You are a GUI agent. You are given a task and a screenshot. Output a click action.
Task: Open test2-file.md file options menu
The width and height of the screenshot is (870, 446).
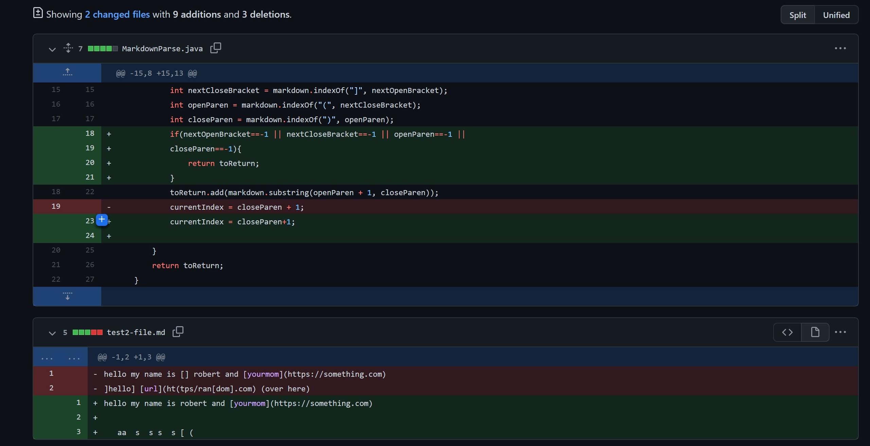click(840, 332)
